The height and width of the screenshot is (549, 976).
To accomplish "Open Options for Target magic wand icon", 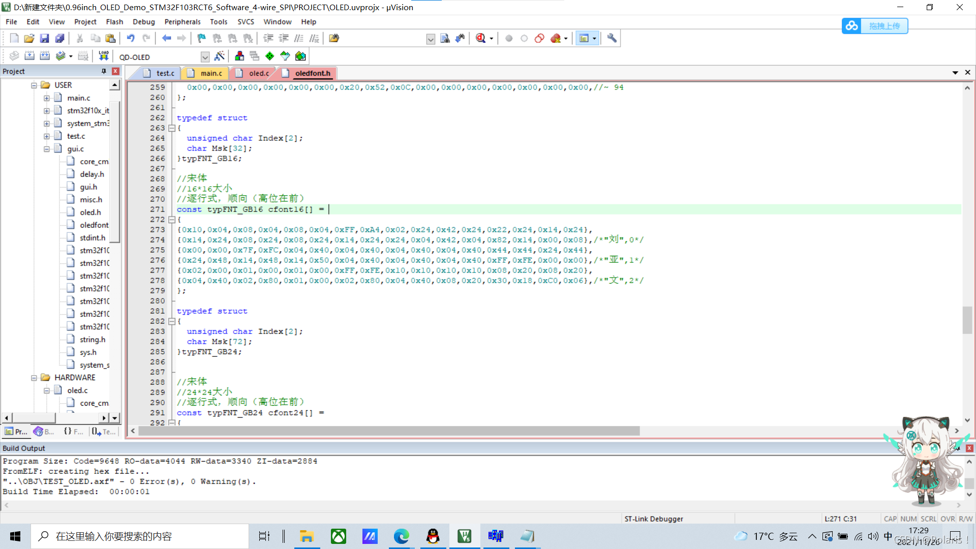I will [220, 56].
